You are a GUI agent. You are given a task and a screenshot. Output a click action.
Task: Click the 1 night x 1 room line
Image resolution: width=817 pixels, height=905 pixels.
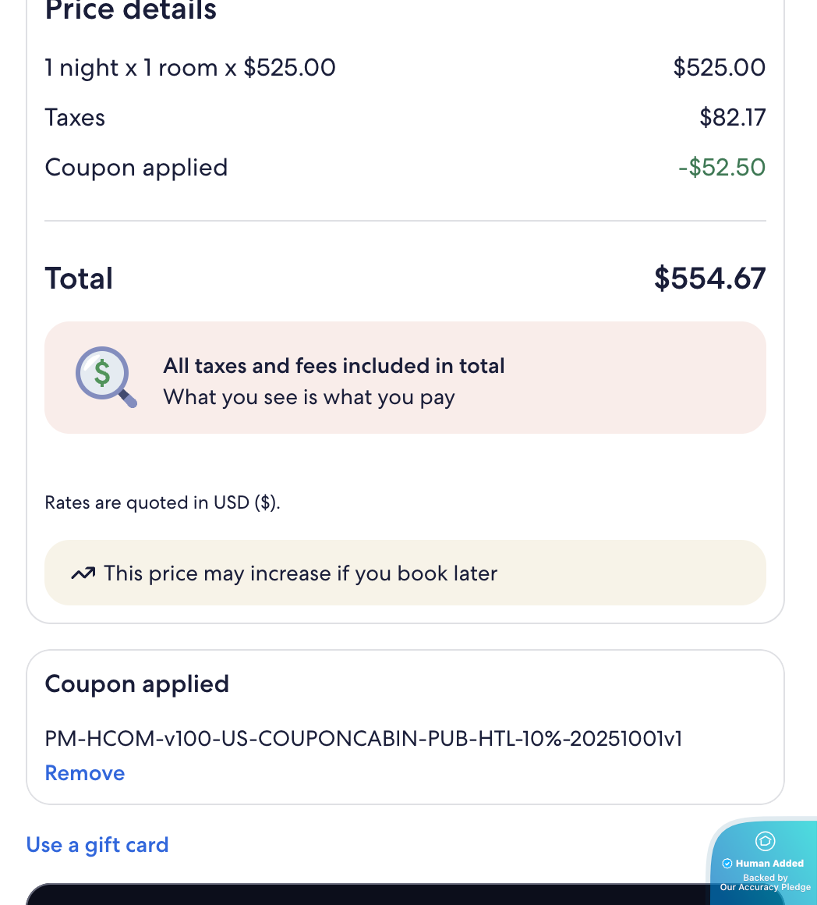[190, 68]
